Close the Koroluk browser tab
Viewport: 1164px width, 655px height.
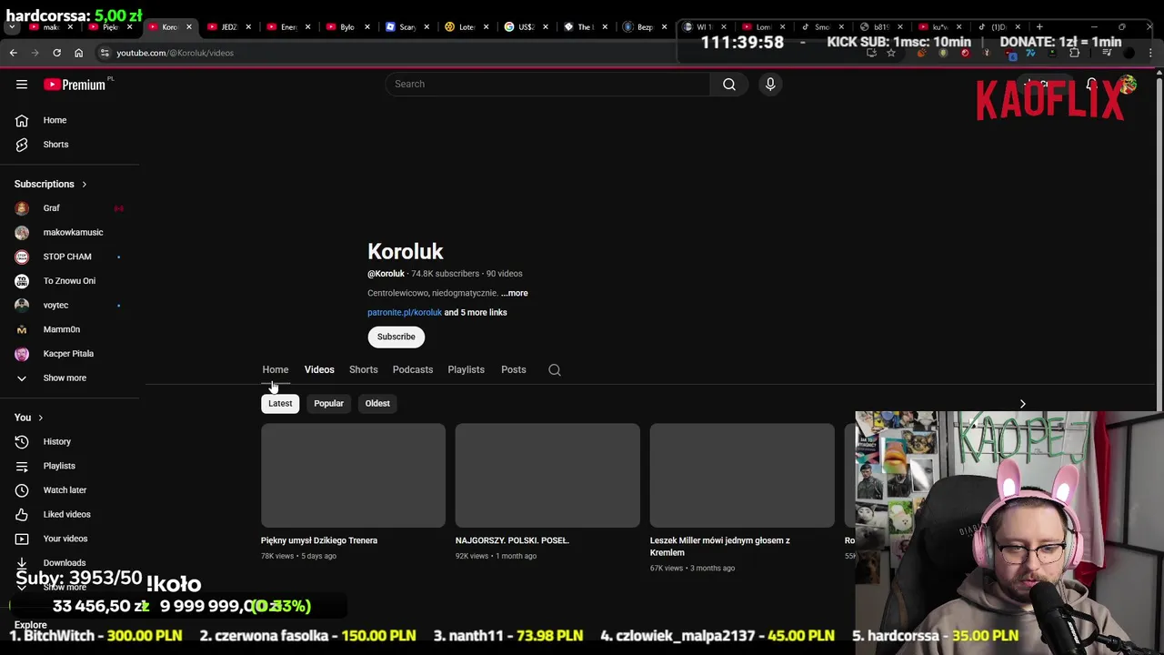click(189, 26)
